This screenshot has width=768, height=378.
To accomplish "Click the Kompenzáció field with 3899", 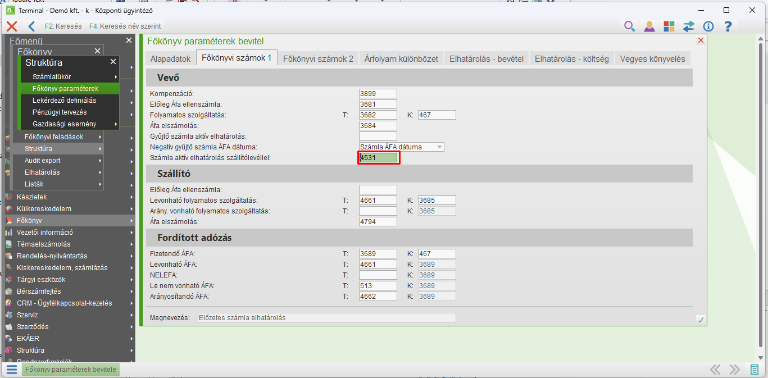I will 378,93.
